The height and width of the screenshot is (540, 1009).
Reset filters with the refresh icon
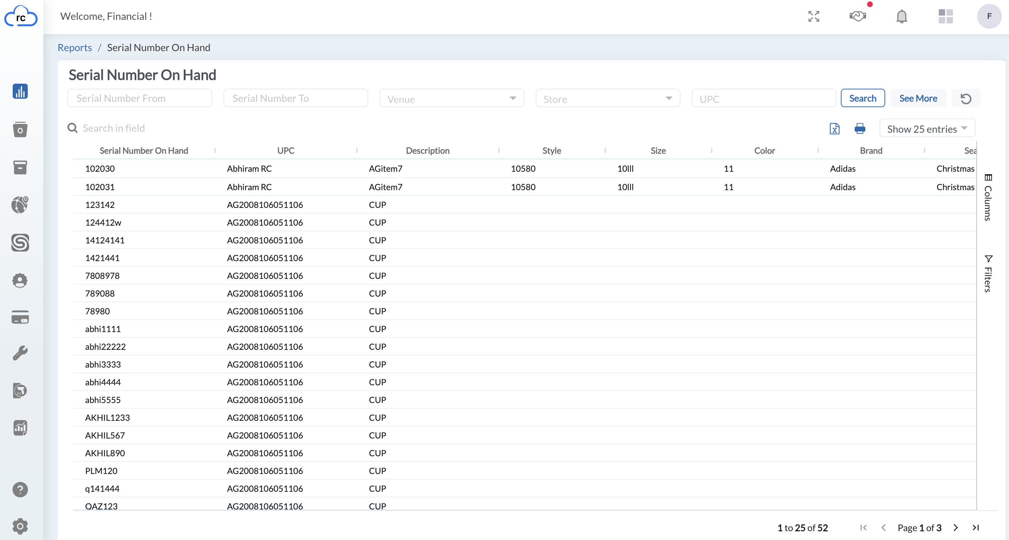tap(966, 98)
